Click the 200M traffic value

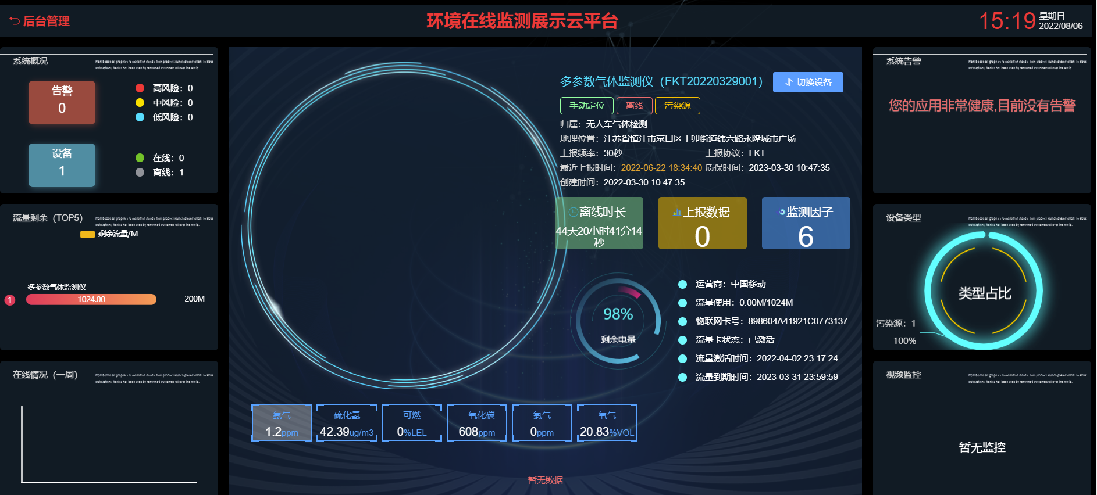pyautogui.click(x=194, y=299)
